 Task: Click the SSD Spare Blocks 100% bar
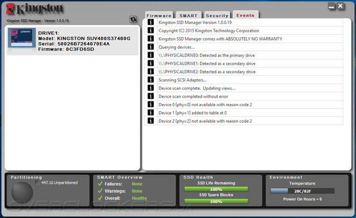tap(216, 201)
